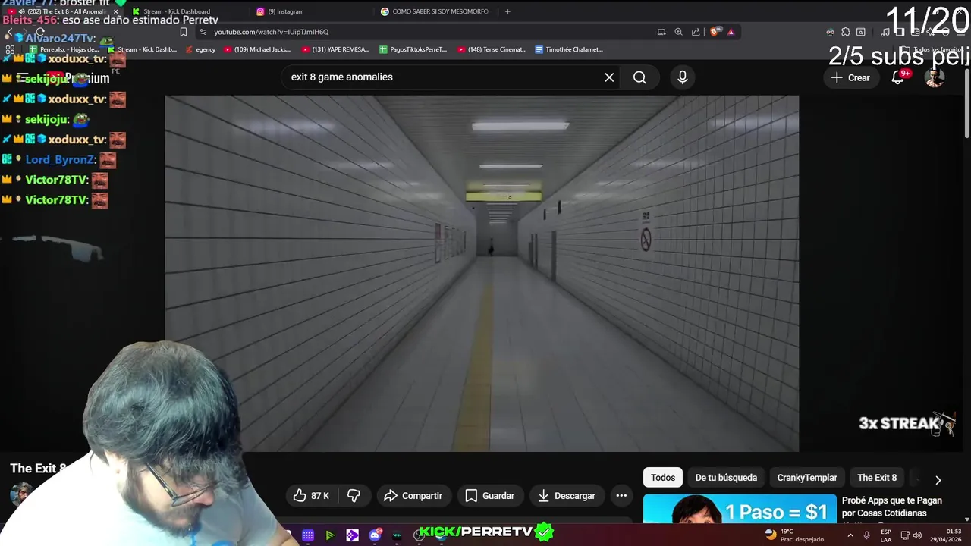
Task: Open the 'Timothée Chalamet...' bookmark
Action: coord(569,49)
